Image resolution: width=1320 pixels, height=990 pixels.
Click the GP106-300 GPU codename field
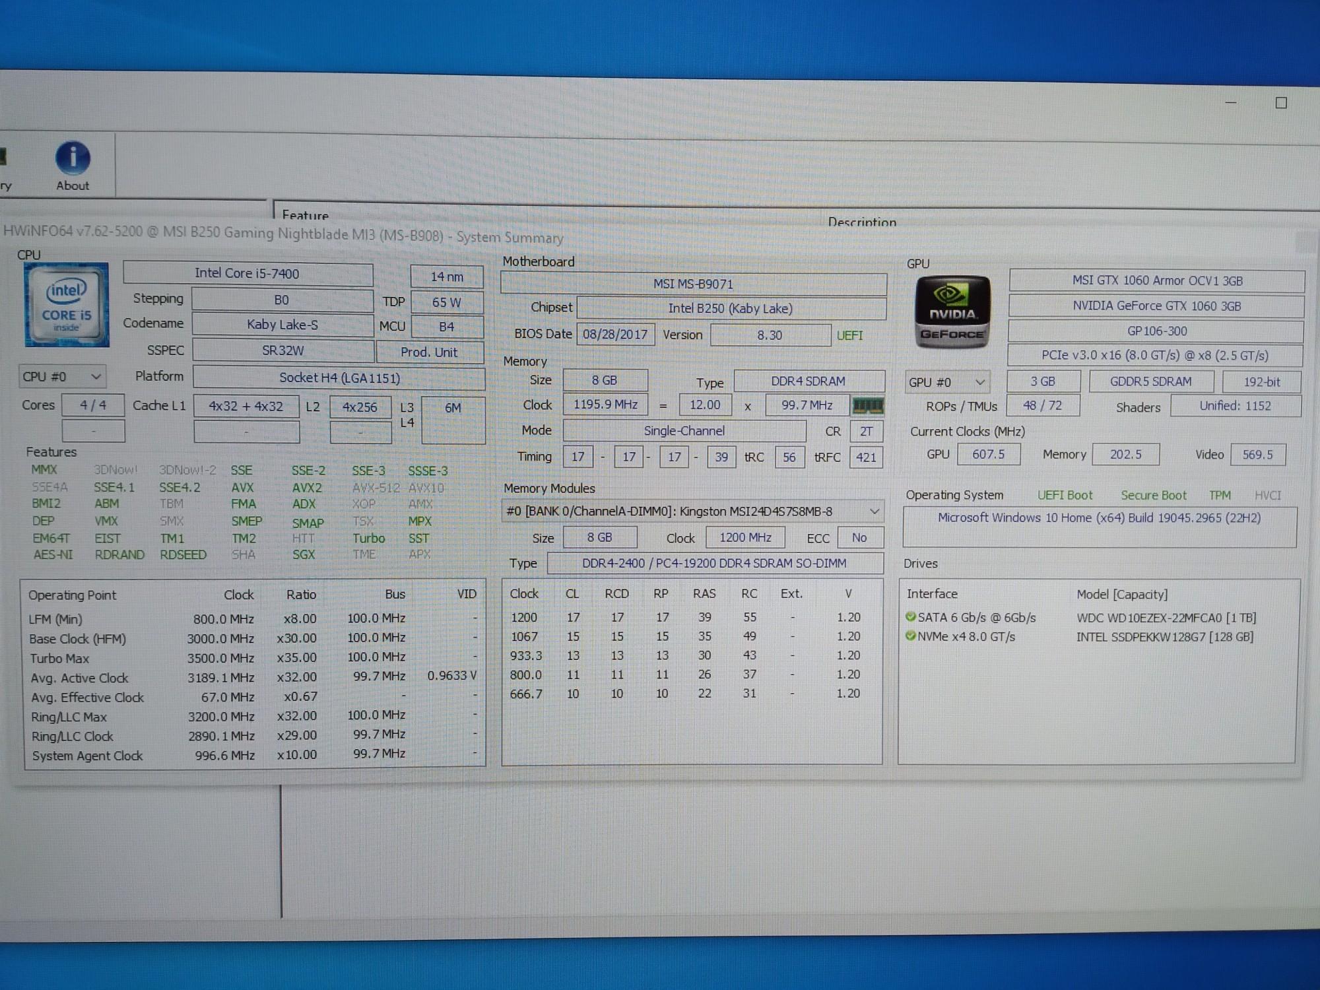[1156, 331]
